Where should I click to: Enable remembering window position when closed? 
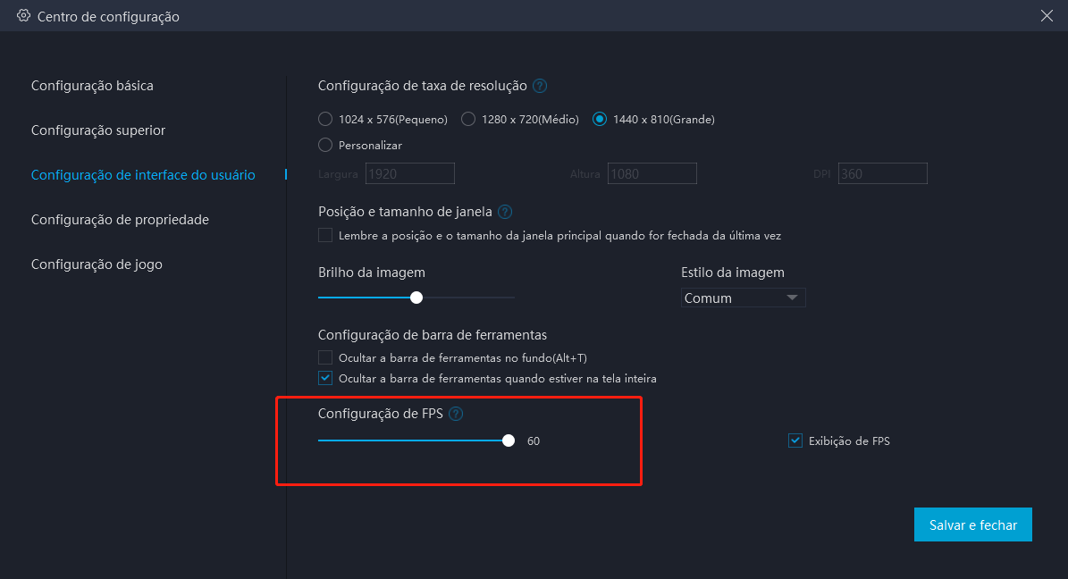[325, 235]
